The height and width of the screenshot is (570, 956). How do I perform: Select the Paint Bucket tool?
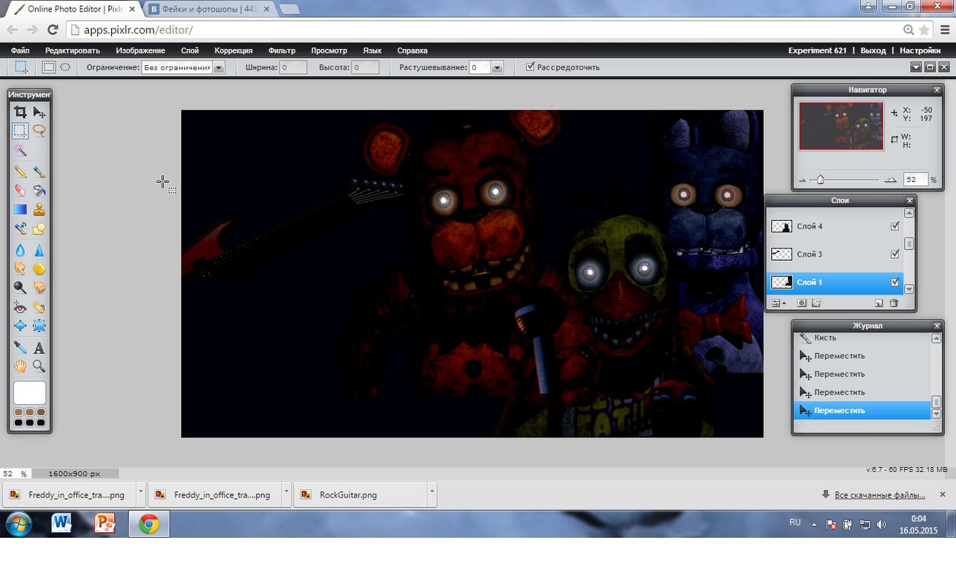coord(39,190)
